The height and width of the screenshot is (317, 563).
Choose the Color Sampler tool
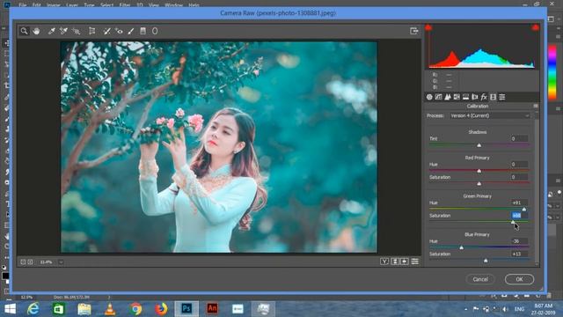click(x=63, y=32)
